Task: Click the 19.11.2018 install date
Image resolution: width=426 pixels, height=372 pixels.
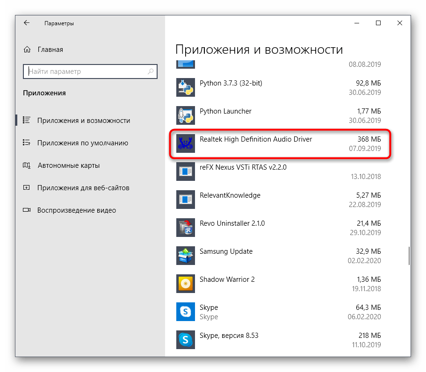Action: coord(367,289)
